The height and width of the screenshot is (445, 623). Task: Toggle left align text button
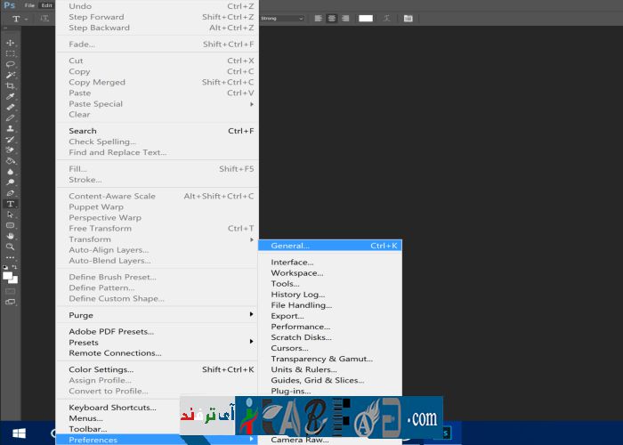(319, 18)
